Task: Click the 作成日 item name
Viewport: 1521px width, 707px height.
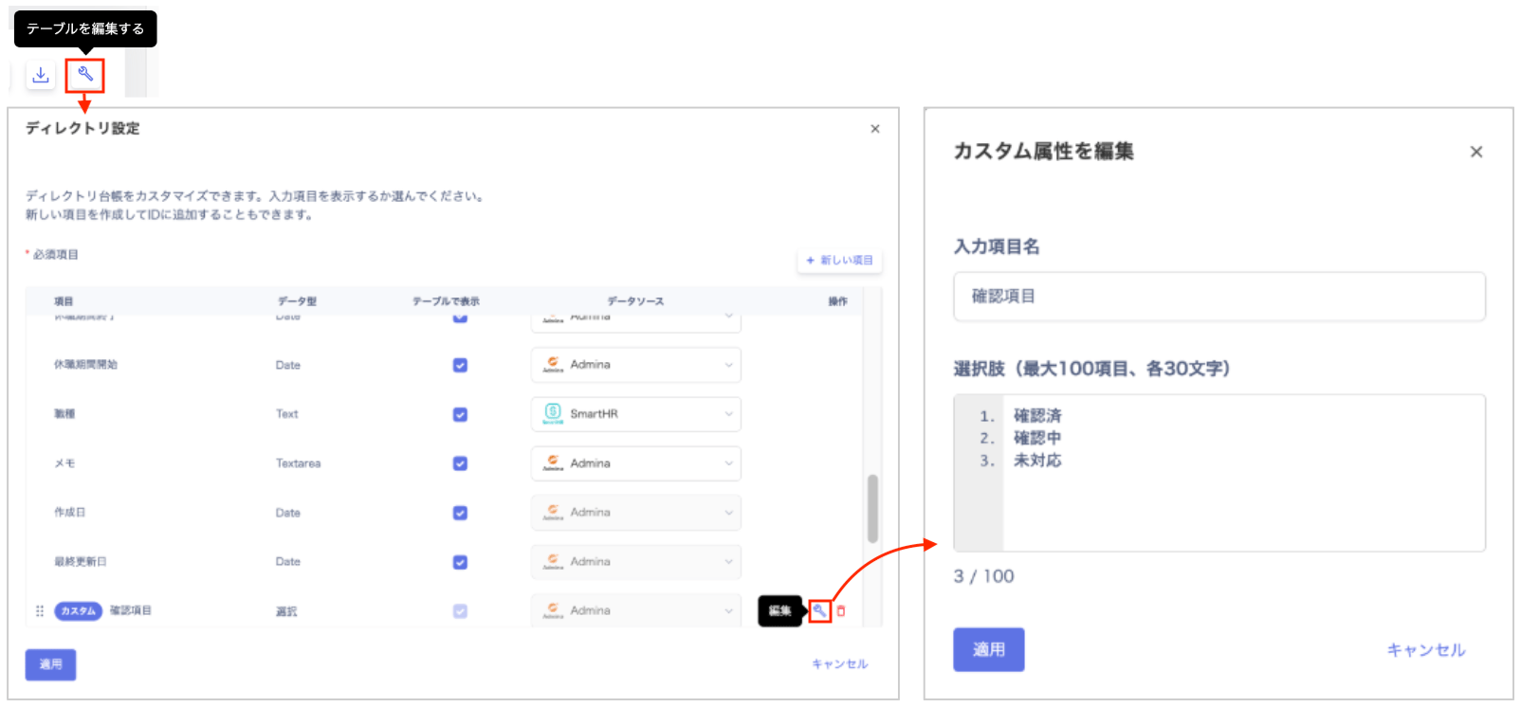Action: [x=69, y=513]
